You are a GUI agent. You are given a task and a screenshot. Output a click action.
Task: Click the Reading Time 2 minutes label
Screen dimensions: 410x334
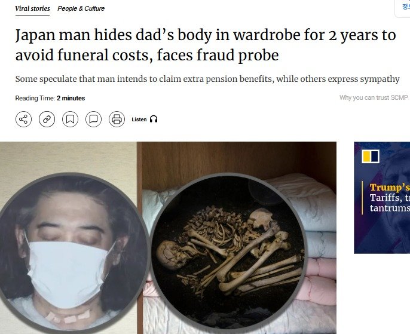coord(50,98)
